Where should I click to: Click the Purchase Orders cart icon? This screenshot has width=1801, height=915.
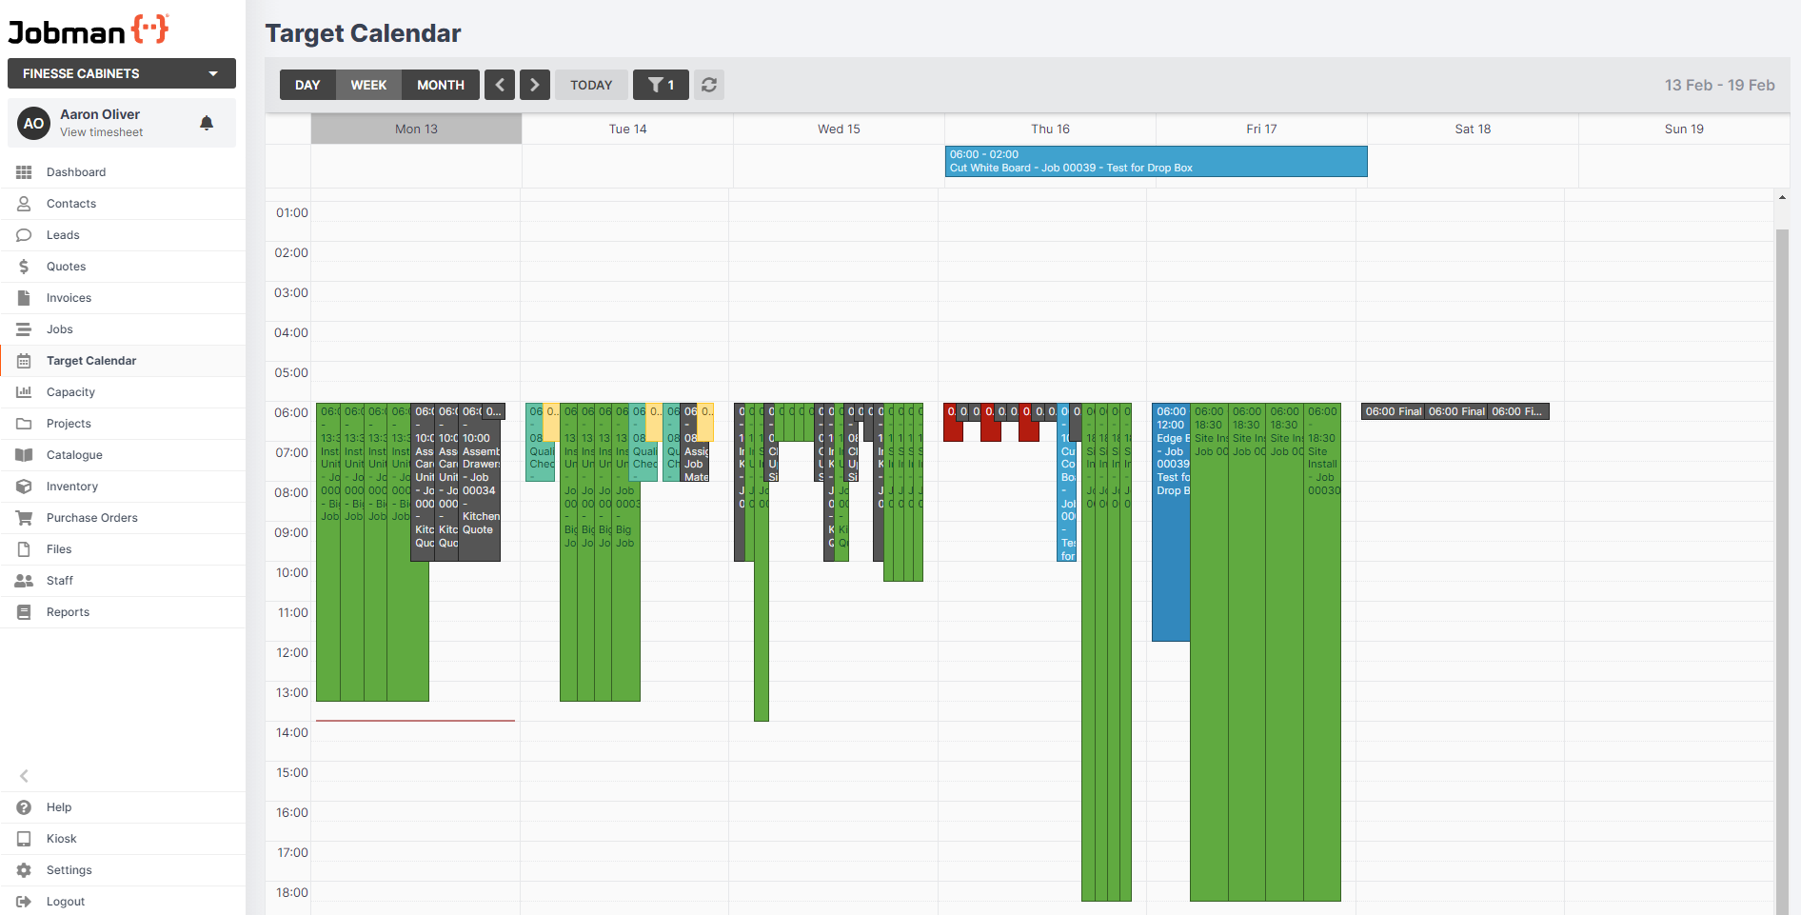point(24,517)
